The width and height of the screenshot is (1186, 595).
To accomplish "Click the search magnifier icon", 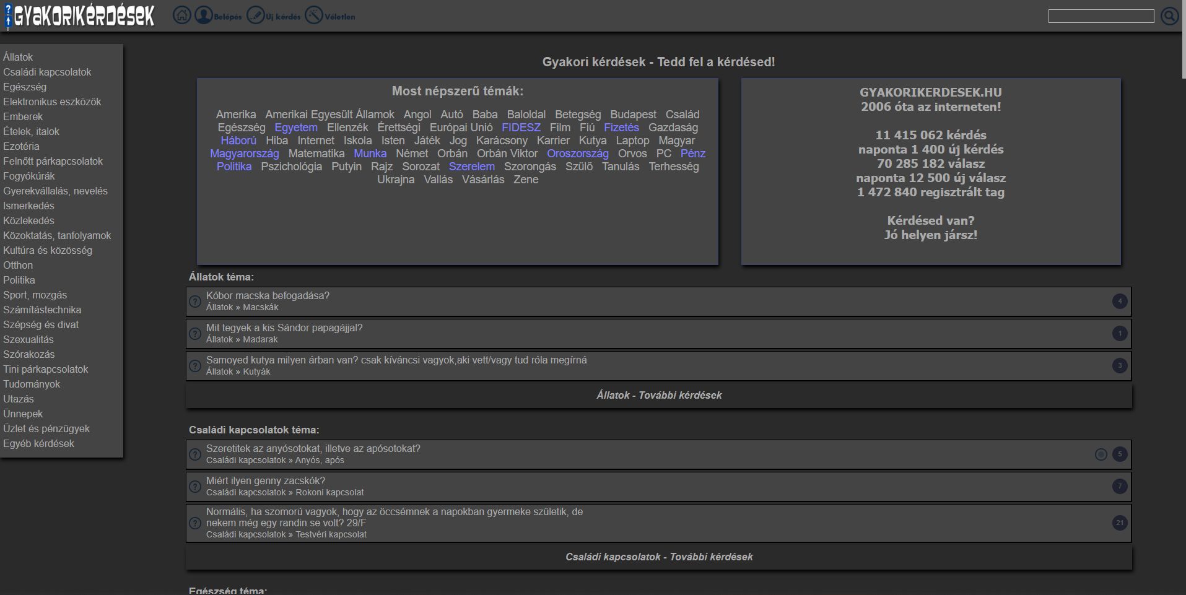I will coord(1170,16).
